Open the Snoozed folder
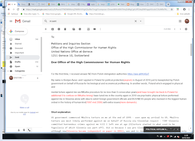 23,48
